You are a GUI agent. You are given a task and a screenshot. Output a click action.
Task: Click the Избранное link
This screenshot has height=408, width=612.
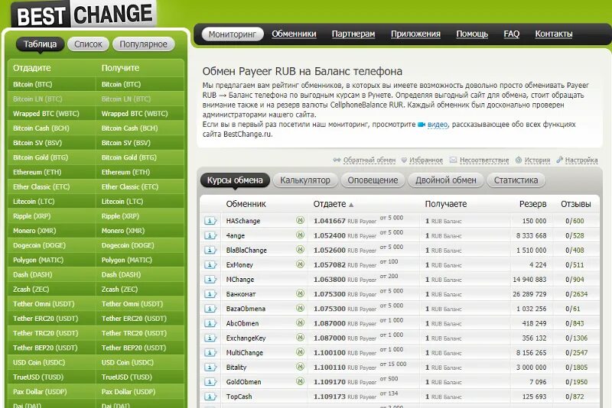click(x=426, y=160)
